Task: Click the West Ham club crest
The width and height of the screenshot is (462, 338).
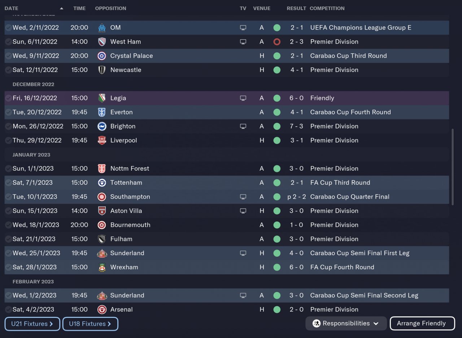Action: click(102, 42)
